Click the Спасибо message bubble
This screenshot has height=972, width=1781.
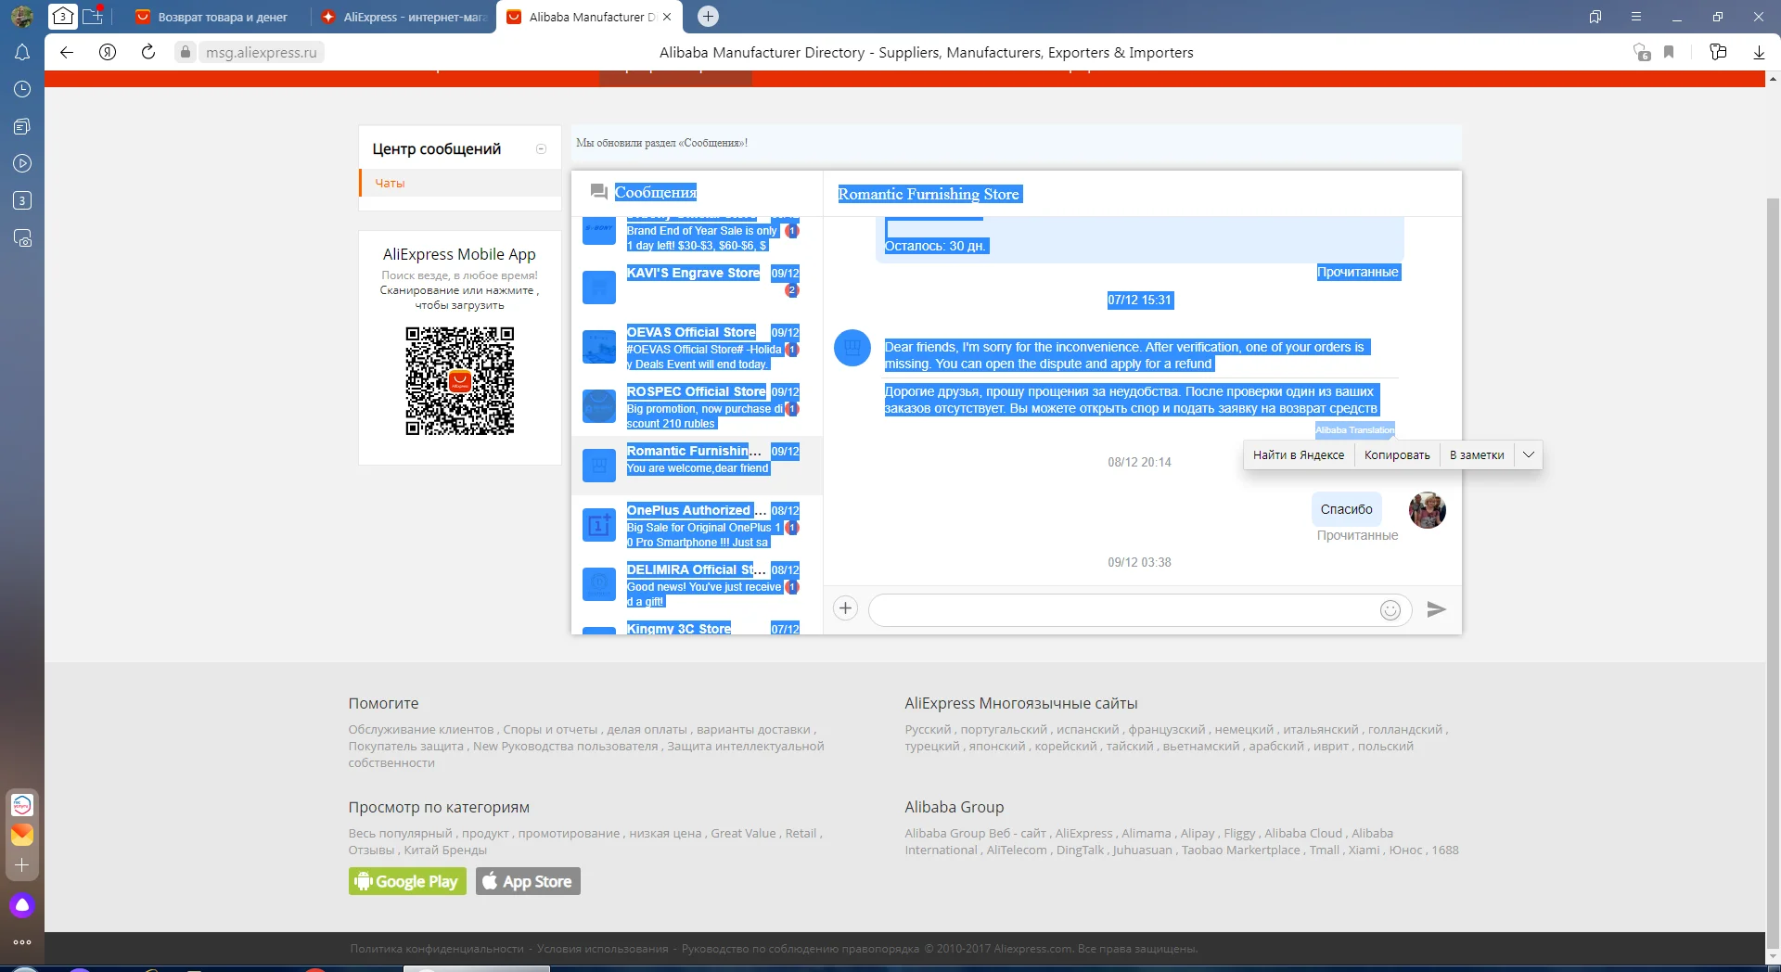1347,509
